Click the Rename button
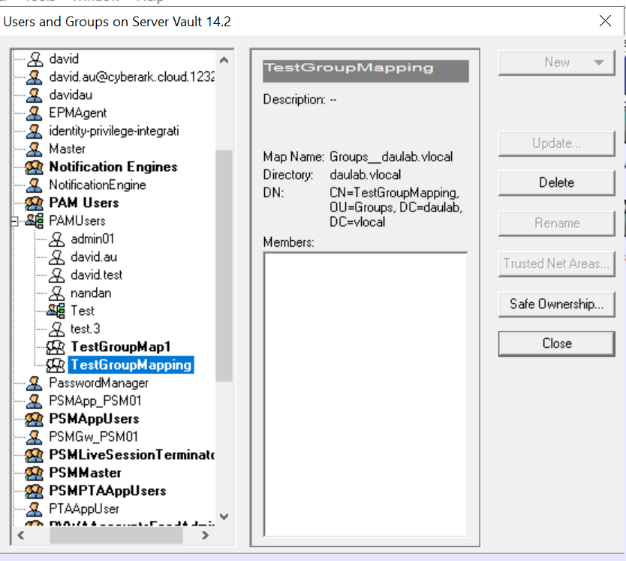The height and width of the screenshot is (561, 626). 556,223
